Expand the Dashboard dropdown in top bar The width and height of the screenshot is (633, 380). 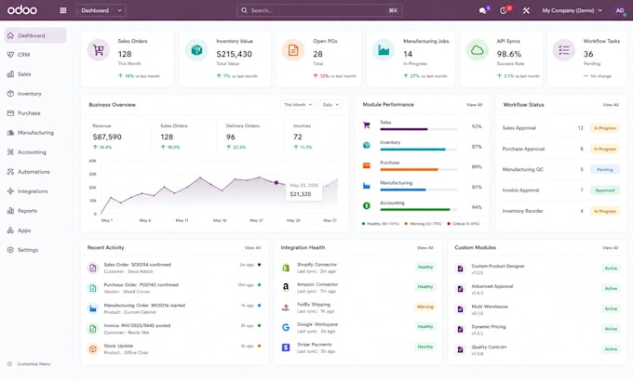click(x=101, y=10)
